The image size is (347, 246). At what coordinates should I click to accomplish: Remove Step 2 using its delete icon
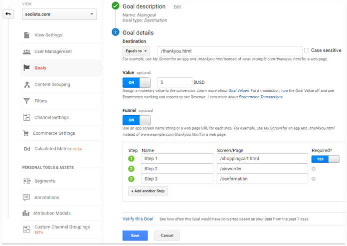pos(314,169)
